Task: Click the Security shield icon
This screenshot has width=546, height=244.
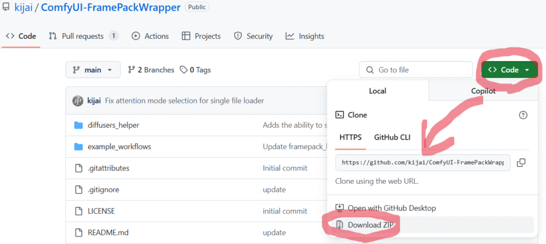Action: pos(238,36)
